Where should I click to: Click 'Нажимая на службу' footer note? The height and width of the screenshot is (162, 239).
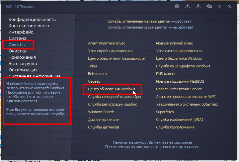point(152,142)
